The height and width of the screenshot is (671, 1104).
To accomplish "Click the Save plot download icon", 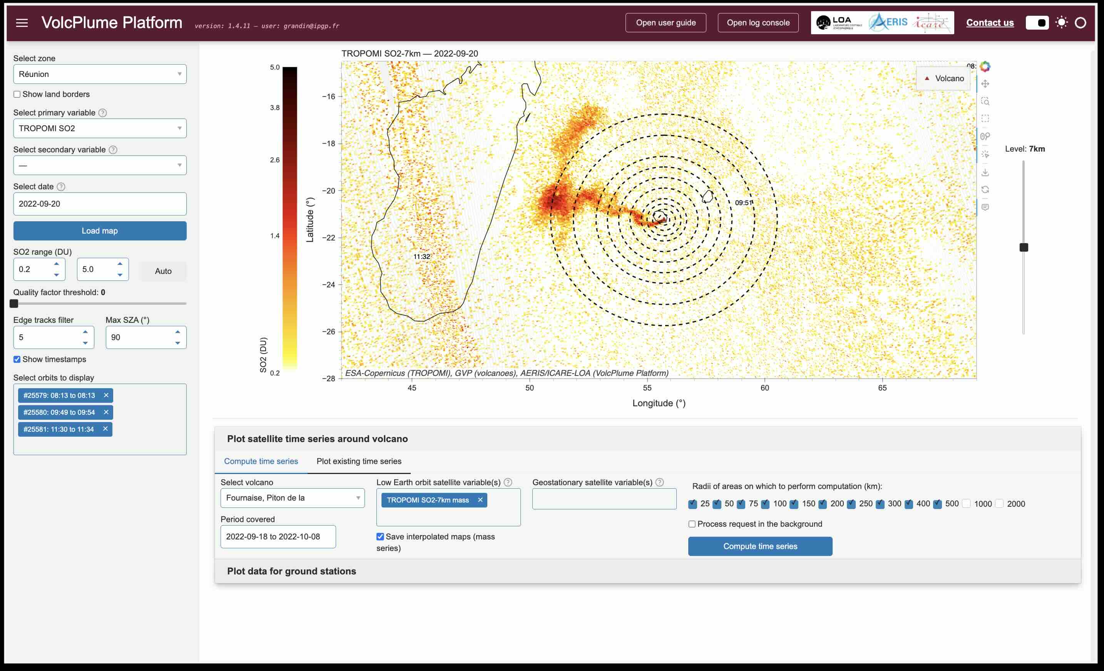I will (x=985, y=172).
